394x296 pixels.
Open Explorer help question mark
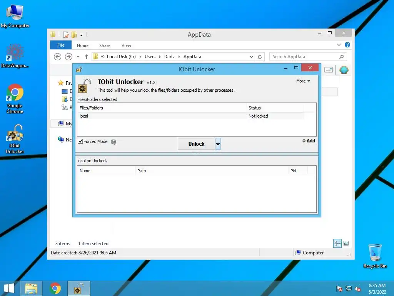pos(347,45)
